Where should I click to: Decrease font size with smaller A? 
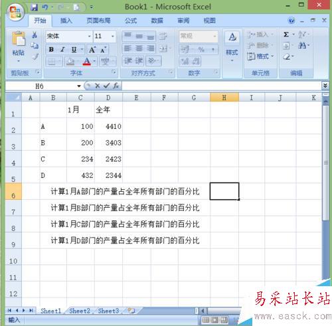coord(103,50)
